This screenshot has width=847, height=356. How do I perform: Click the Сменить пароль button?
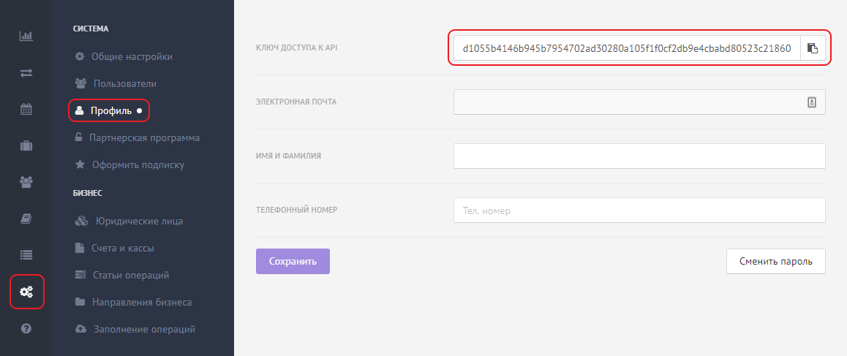click(x=776, y=262)
